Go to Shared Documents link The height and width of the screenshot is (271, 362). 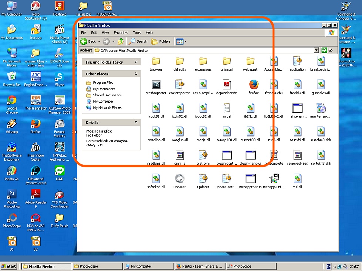tap(107, 95)
